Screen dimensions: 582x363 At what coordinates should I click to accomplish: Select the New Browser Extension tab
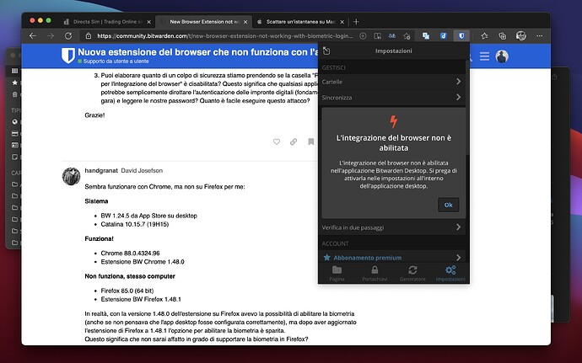click(x=203, y=22)
